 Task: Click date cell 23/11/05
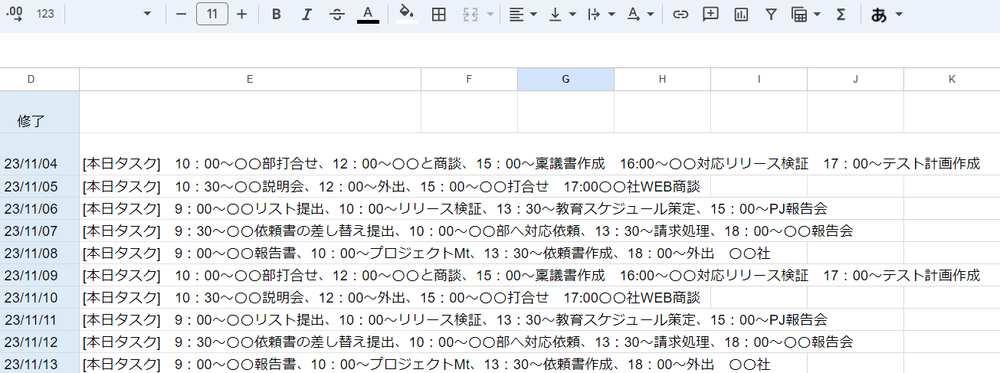(39, 186)
